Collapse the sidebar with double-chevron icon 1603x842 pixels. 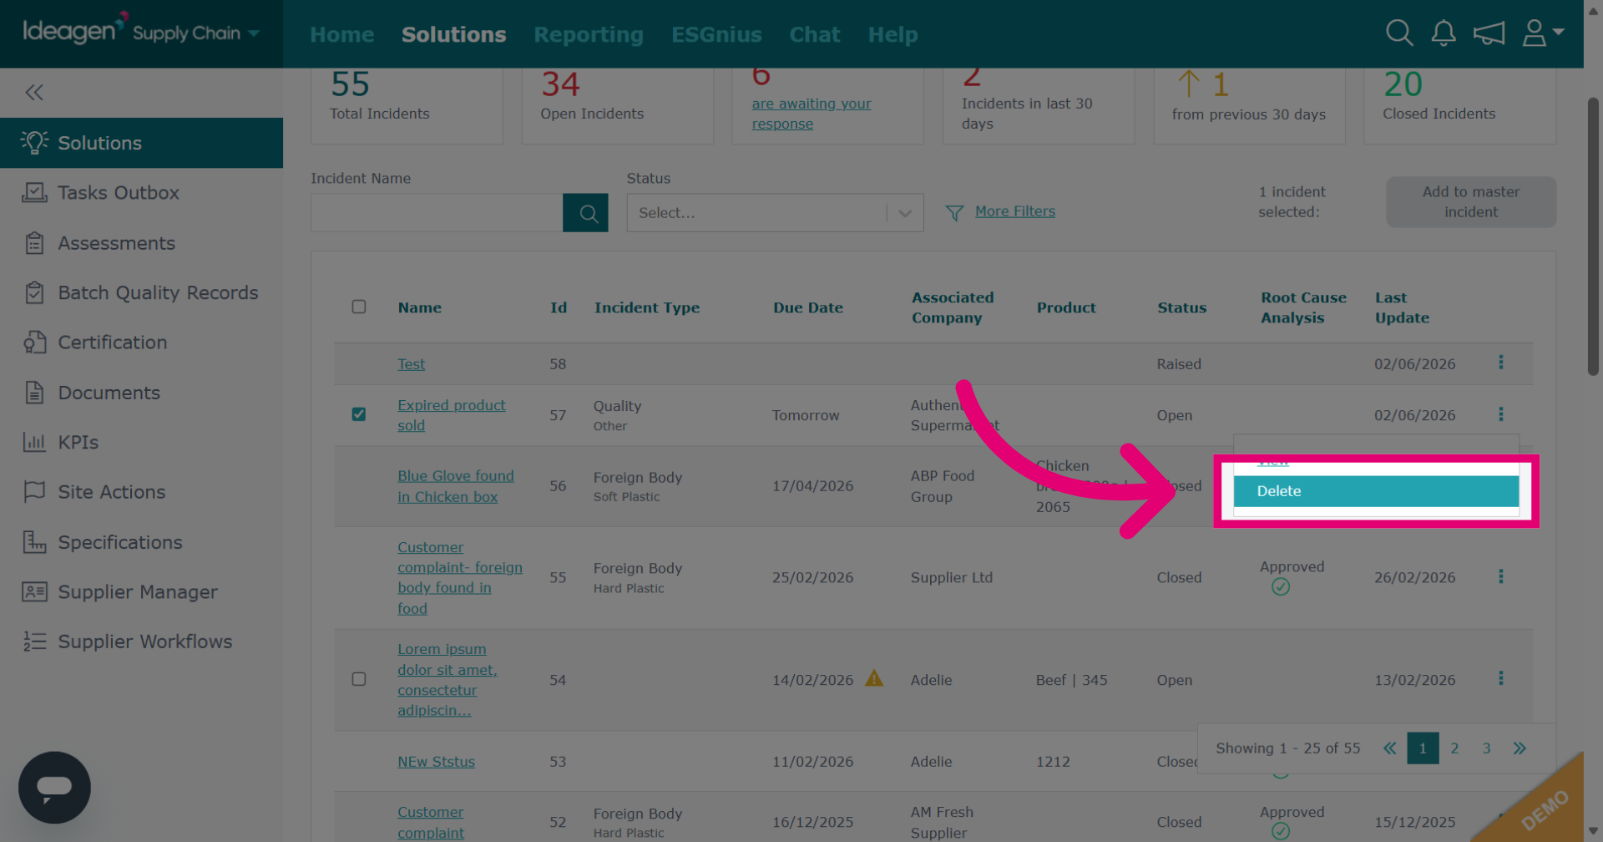click(34, 93)
